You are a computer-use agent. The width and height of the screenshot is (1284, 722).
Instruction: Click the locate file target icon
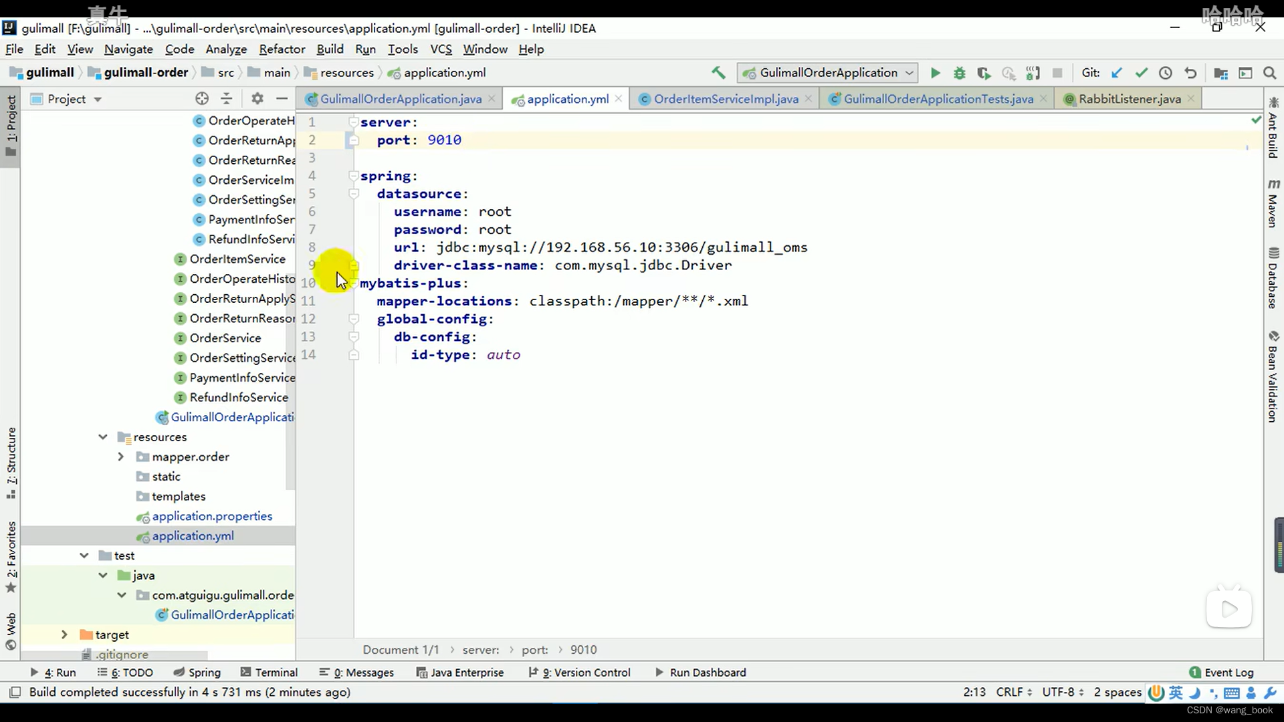click(202, 99)
